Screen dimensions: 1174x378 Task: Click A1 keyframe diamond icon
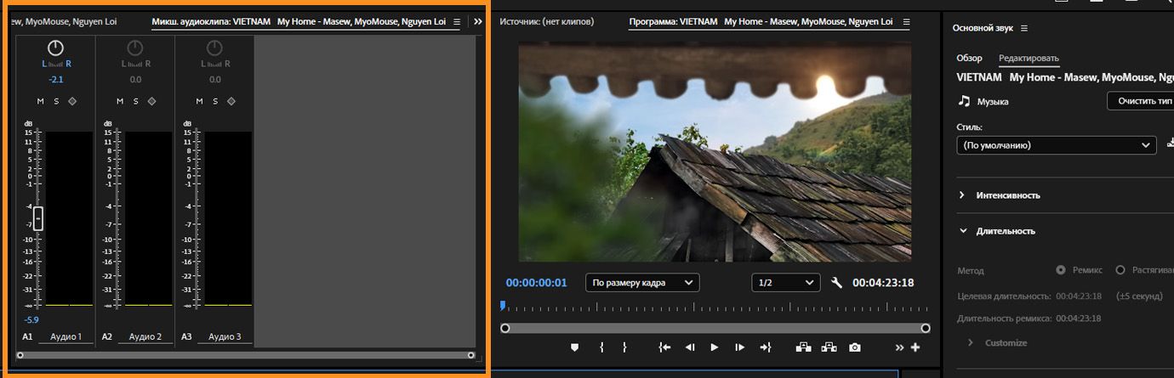pyautogui.click(x=72, y=101)
